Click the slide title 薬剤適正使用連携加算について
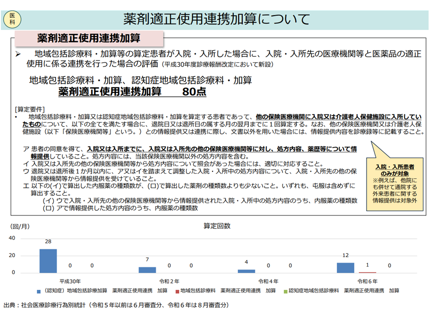The image size is (429, 322). pyautogui.click(x=217, y=19)
